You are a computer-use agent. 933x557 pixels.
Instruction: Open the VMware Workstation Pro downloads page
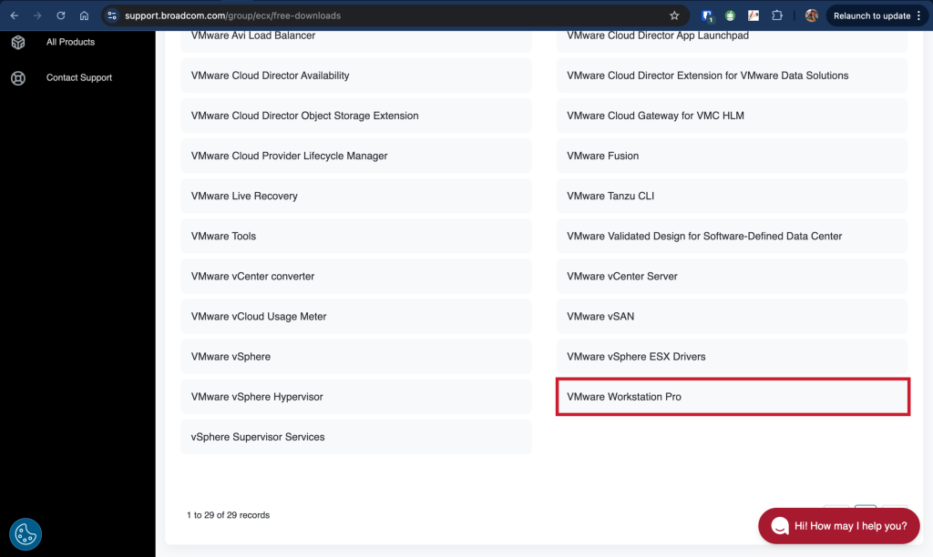pos(732,397)
